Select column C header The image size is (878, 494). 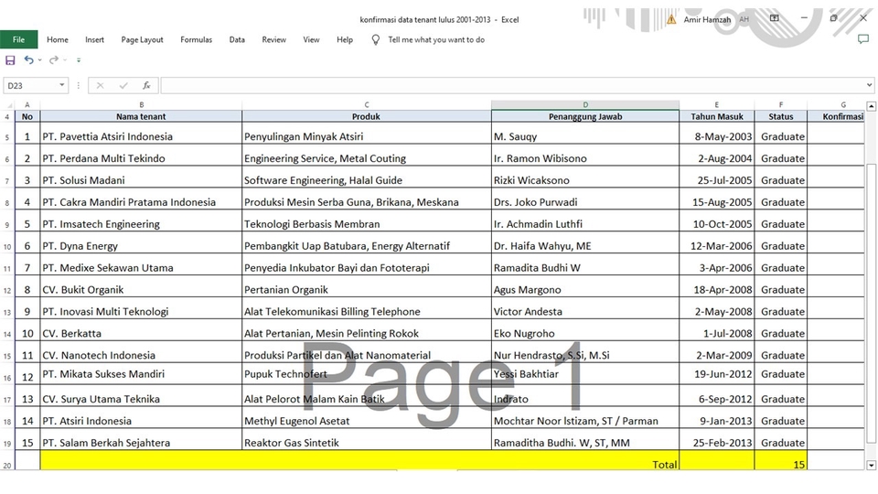(367, 104)
